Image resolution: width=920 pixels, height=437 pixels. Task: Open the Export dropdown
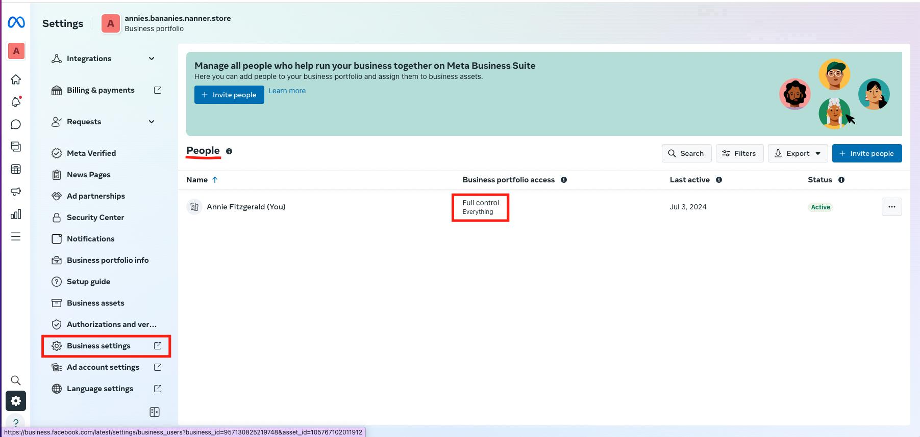coord(798,153)
